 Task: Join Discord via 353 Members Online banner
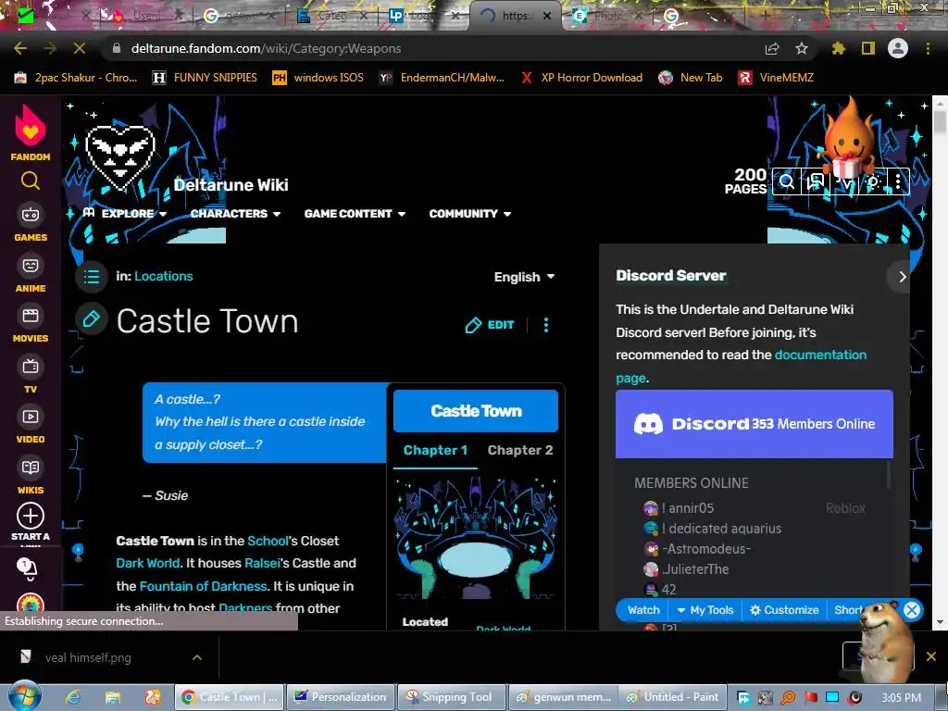pyautogui.click(x=754, y=424)
